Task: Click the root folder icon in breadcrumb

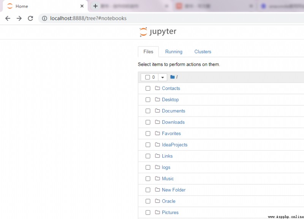Action: (173, 77)
